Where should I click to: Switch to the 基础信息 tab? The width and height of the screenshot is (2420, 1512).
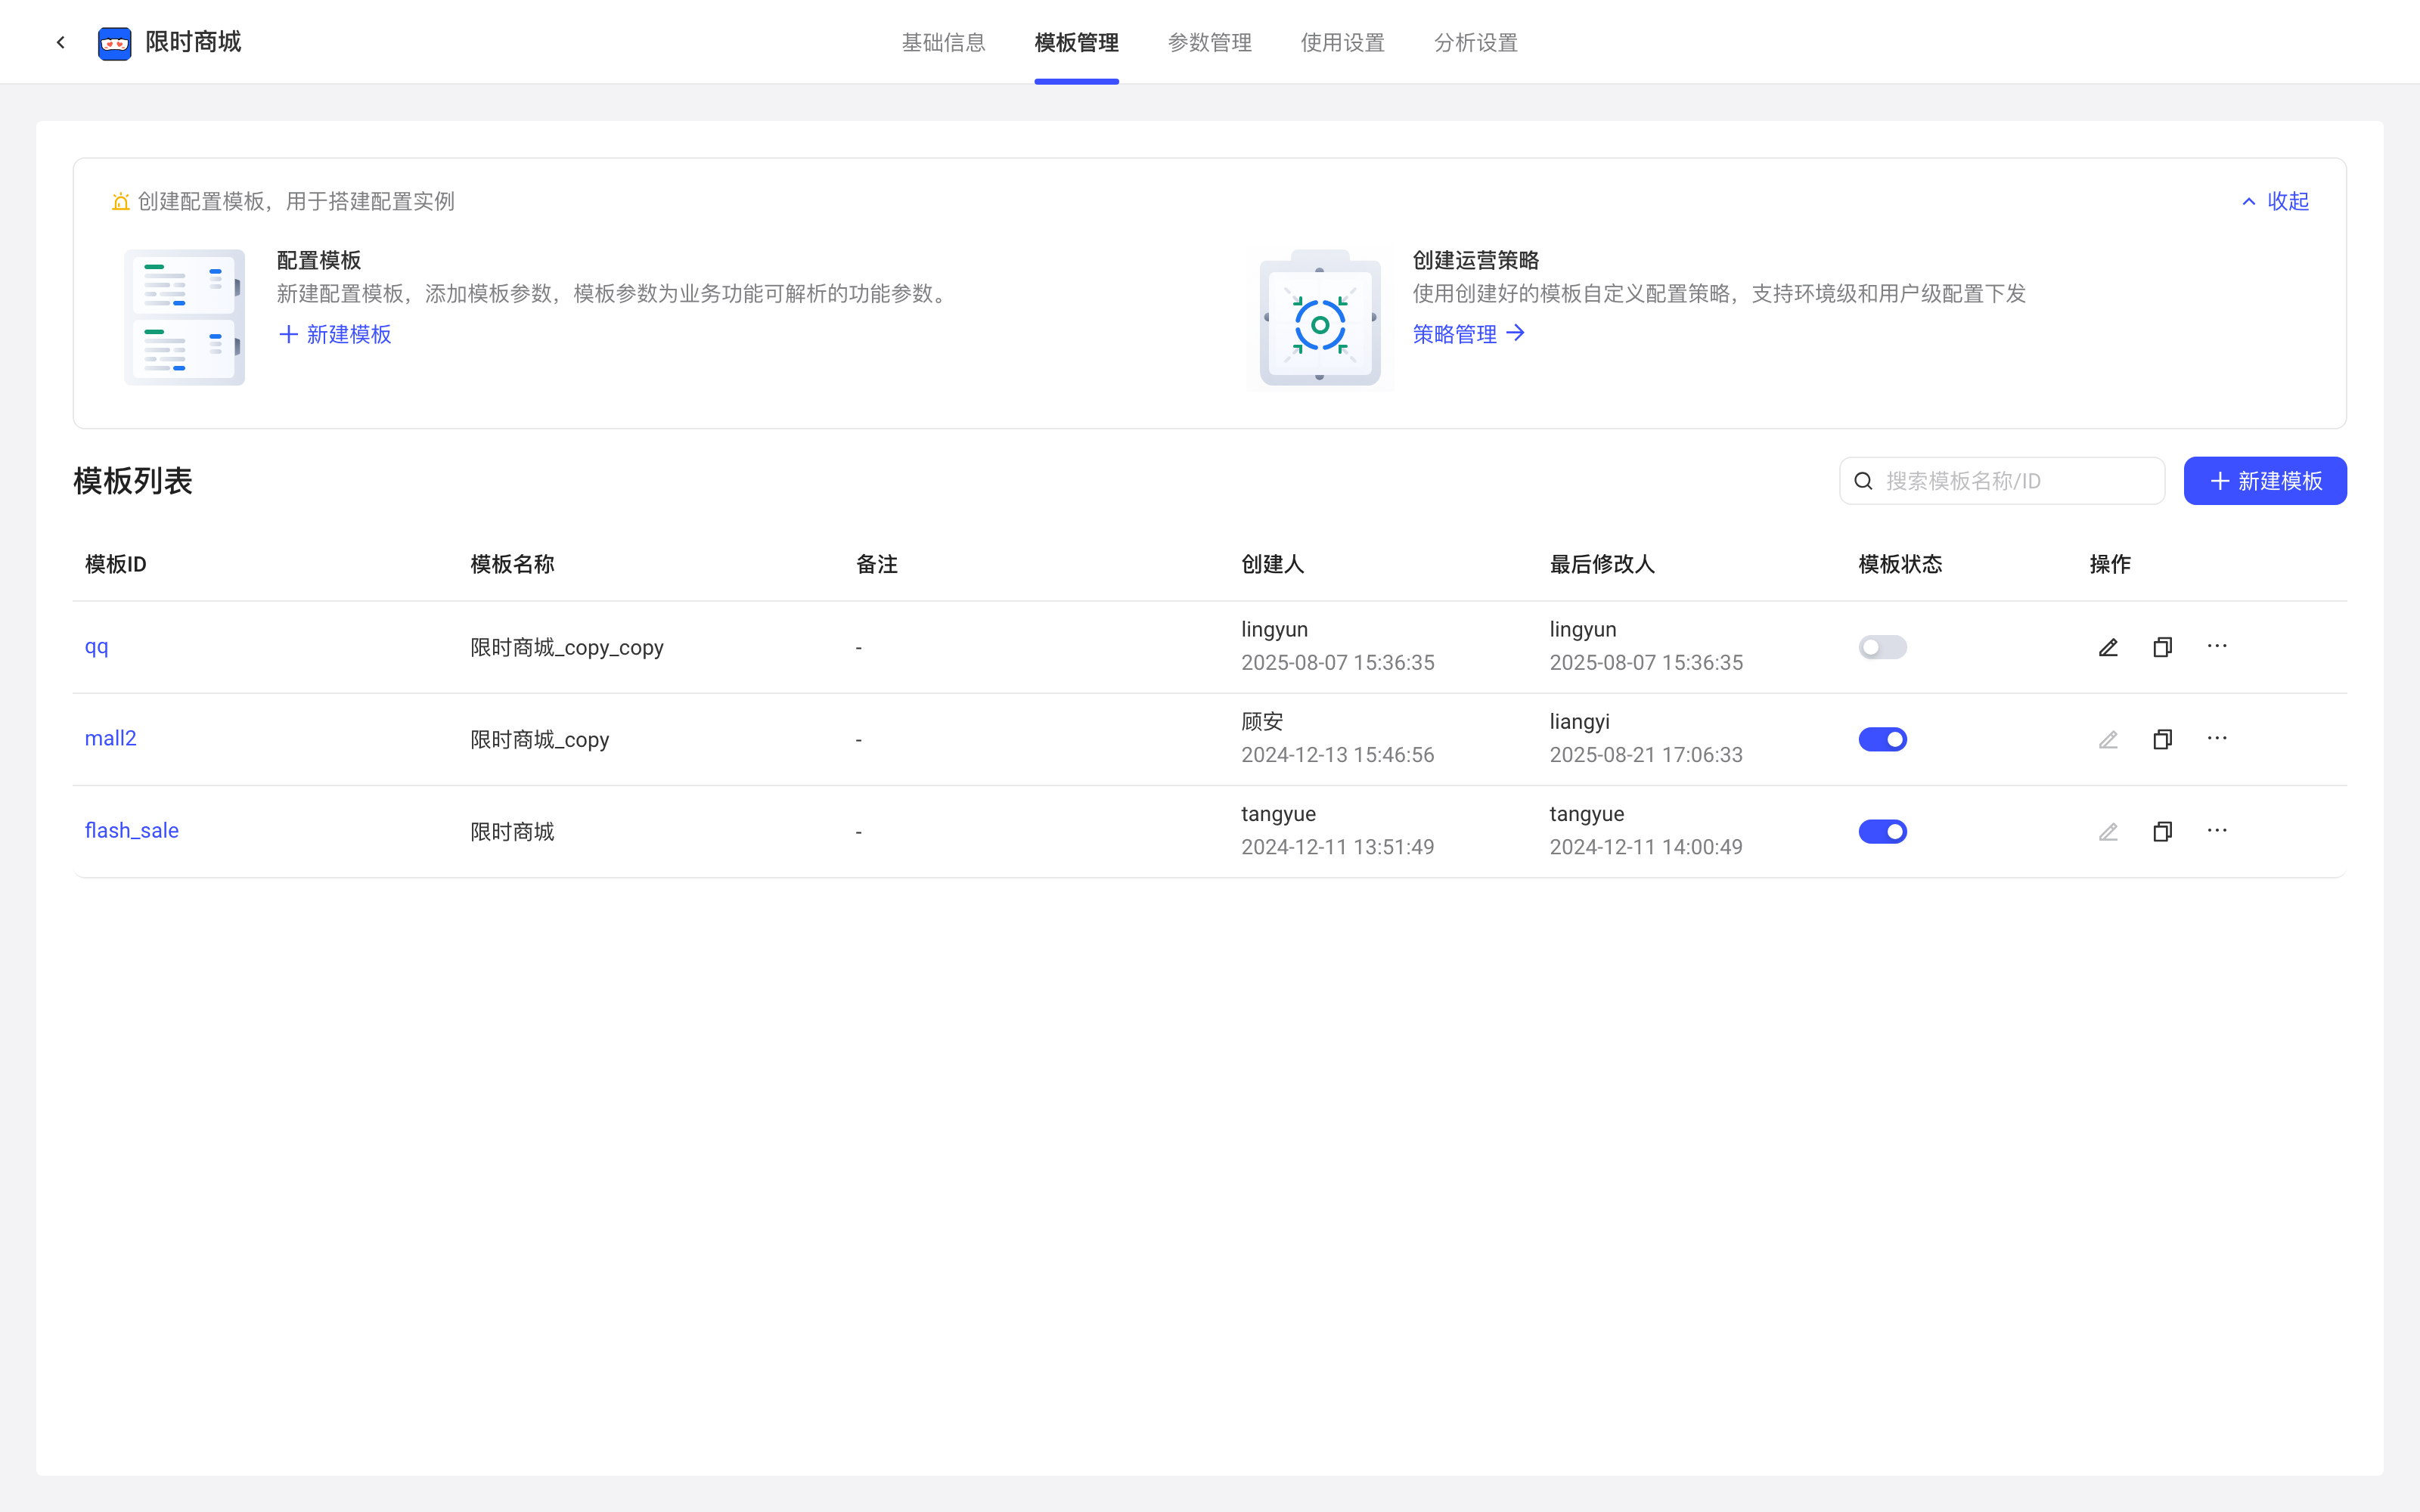(943, 42)
